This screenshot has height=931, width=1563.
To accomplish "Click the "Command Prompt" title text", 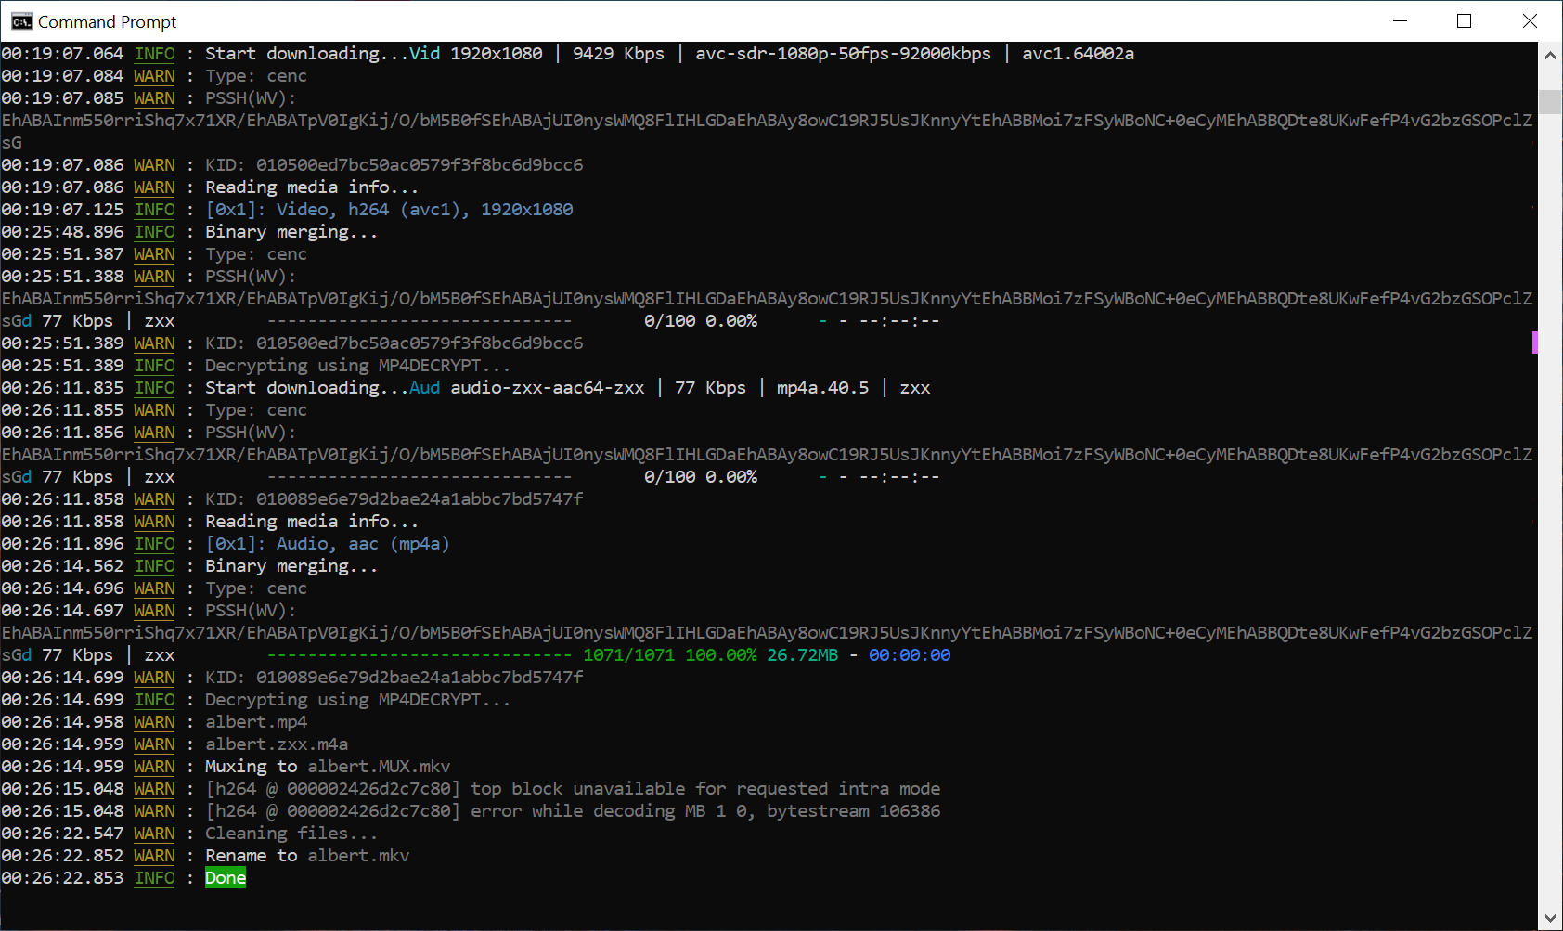I will pos(108,21).
